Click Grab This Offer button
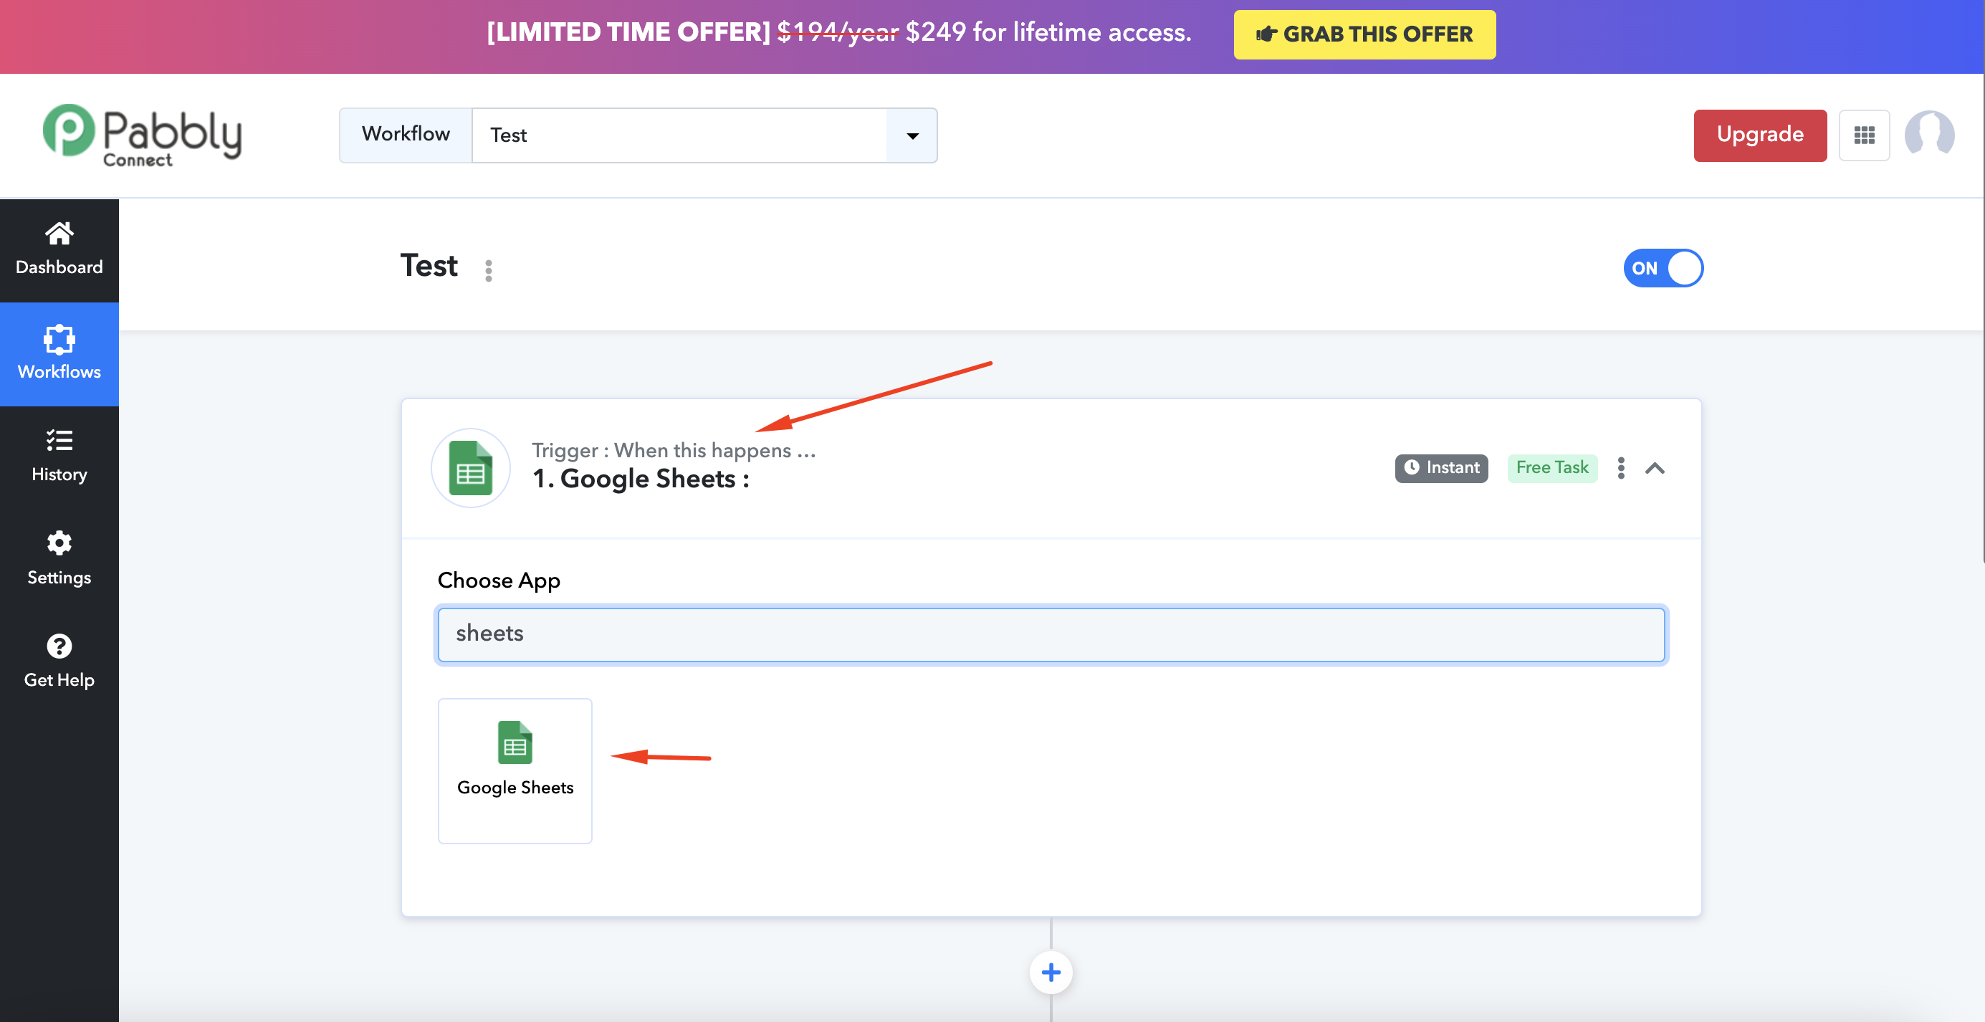This screenshot has height=1022, width=1985. point(1364,34)
